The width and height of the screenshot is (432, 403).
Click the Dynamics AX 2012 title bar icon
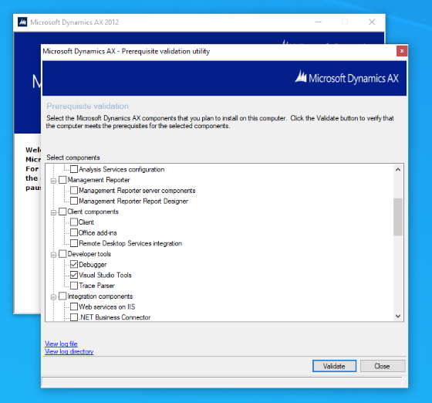coord(22,22)
